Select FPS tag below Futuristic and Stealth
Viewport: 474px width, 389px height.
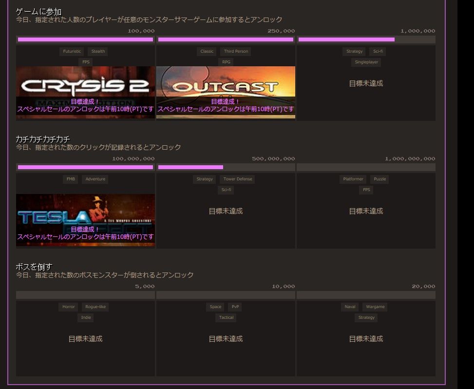[86, 62]
